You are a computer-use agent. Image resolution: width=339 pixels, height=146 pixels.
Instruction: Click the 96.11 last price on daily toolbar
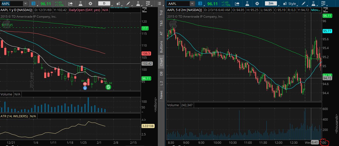click(45, 4)
